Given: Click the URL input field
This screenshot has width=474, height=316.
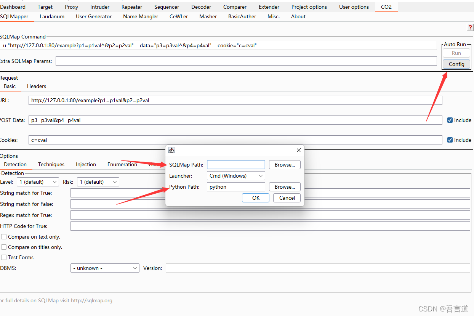Looking at the screenshot, I should click(235, 100).
